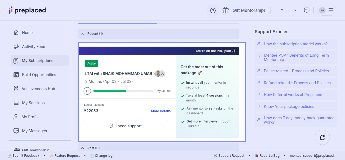This screenshot has width=345, height=160.
Task: Click arrow icon beside How the subscription model works
Action: 258,43
